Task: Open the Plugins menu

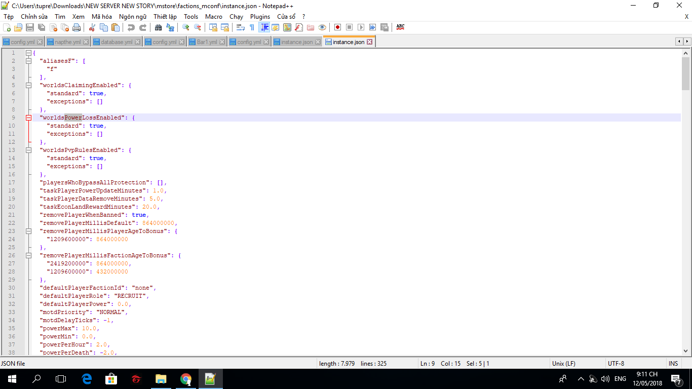Action: [x=260, y=16]
